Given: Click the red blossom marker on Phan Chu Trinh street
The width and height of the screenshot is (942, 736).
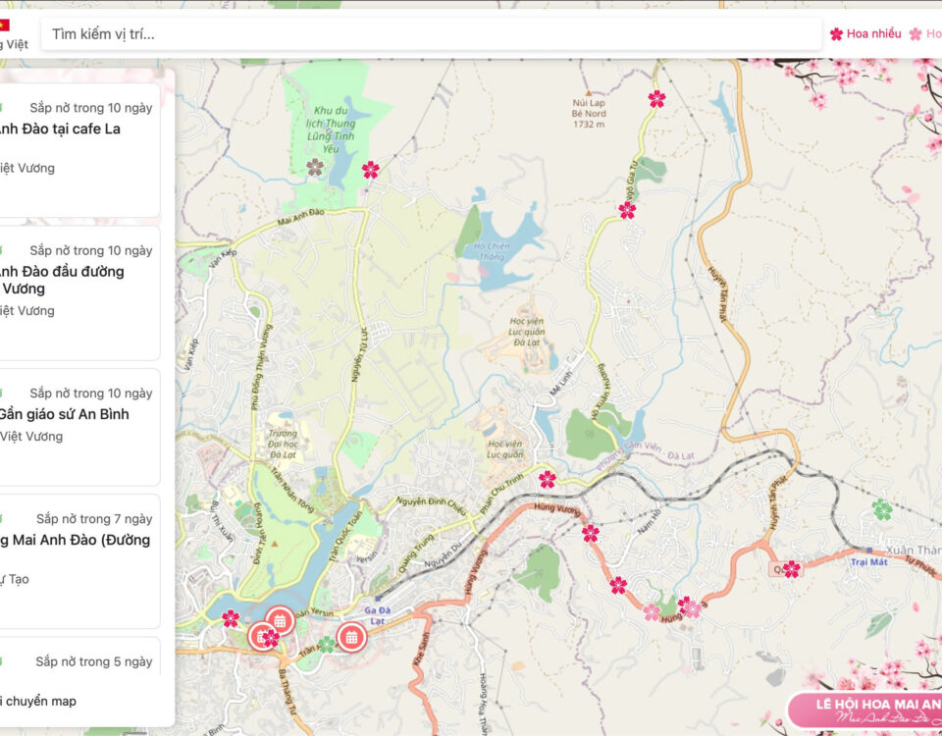Looking at the screenshot, I should [548, 480].
